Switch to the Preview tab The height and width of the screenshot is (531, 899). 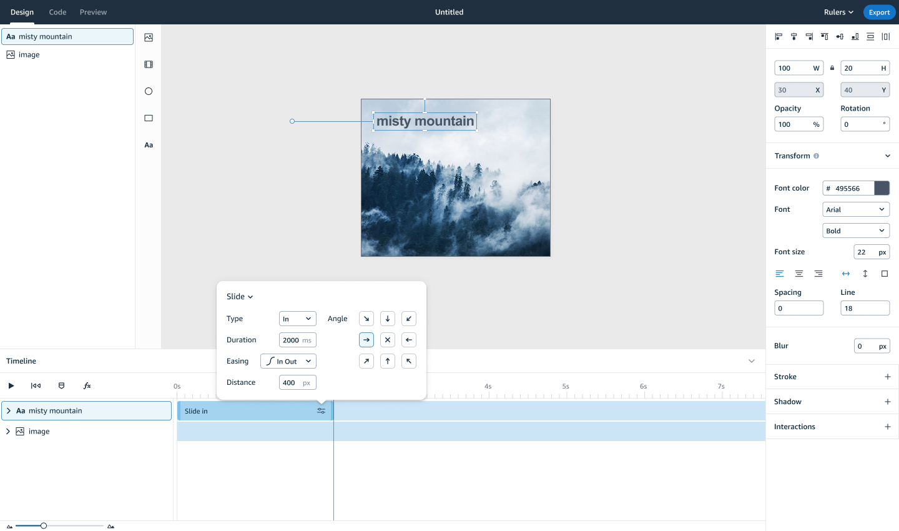point(93,12)
